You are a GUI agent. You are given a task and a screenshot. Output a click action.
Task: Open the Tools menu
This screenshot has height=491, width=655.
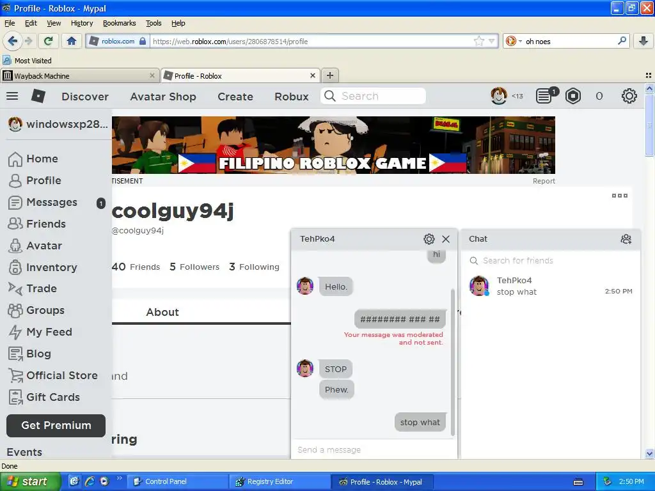(154, 23)
